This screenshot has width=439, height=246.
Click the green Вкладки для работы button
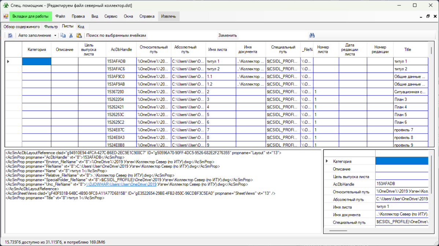click(30, 16)
